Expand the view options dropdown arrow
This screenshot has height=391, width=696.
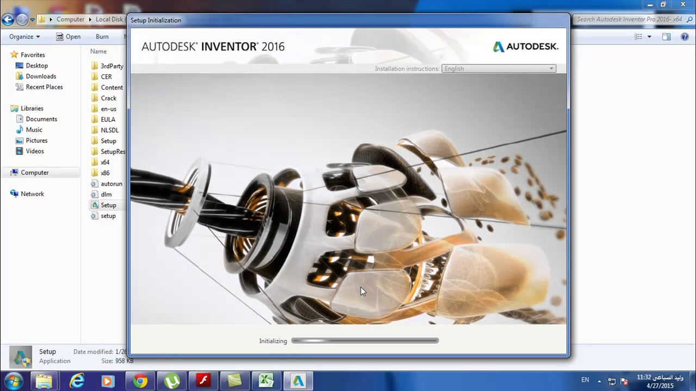[x=649, y=36]
